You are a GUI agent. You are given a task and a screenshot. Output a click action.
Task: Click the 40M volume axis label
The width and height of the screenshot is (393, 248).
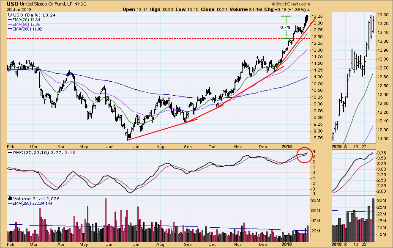(x=316, y=221)
